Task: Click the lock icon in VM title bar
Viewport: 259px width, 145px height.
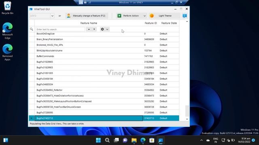Action: pos(85,2)
